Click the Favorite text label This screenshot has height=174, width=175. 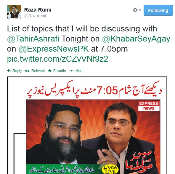click(60, 71)
